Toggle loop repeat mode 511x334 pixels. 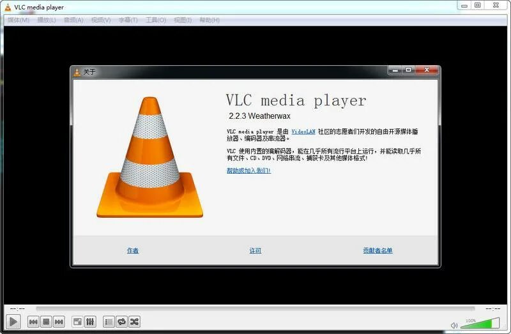coord(121,322)
